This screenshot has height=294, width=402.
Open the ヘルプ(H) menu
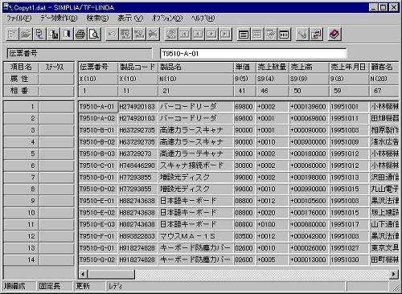pyautogui.click(x=203, y=18)
